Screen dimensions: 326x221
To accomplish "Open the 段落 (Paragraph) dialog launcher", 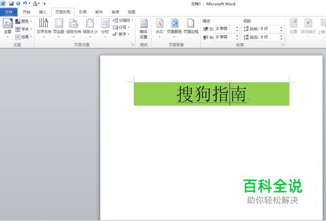I will [x=283, y=45].
